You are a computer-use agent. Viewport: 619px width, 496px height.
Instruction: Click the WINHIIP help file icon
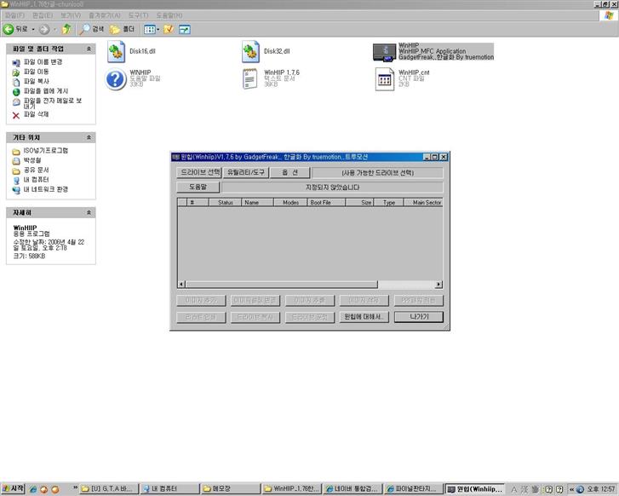(117, 79)
